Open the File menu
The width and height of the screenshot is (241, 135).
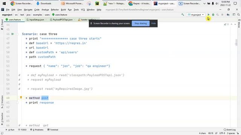(x=8, y=10)
